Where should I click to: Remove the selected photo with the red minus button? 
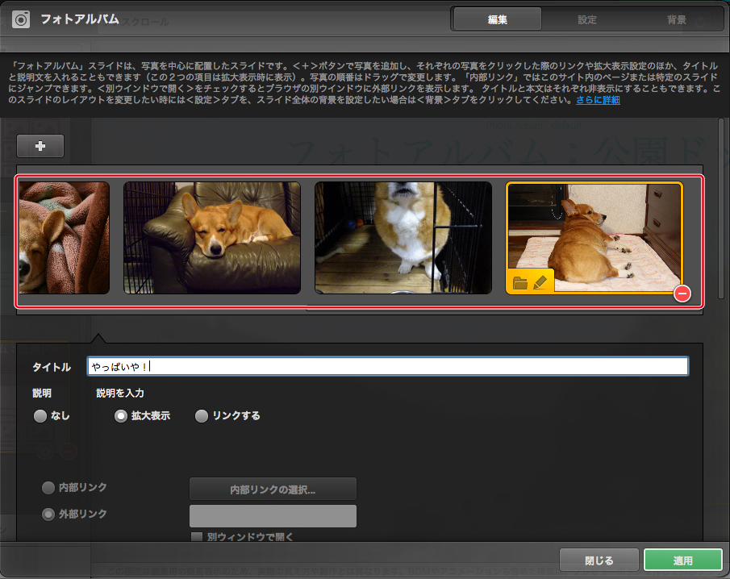(x=682, y=294)
